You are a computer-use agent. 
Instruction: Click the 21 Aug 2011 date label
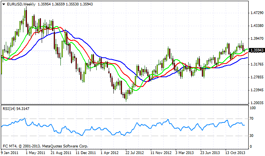pyautogui.click(x=61, y=153)
